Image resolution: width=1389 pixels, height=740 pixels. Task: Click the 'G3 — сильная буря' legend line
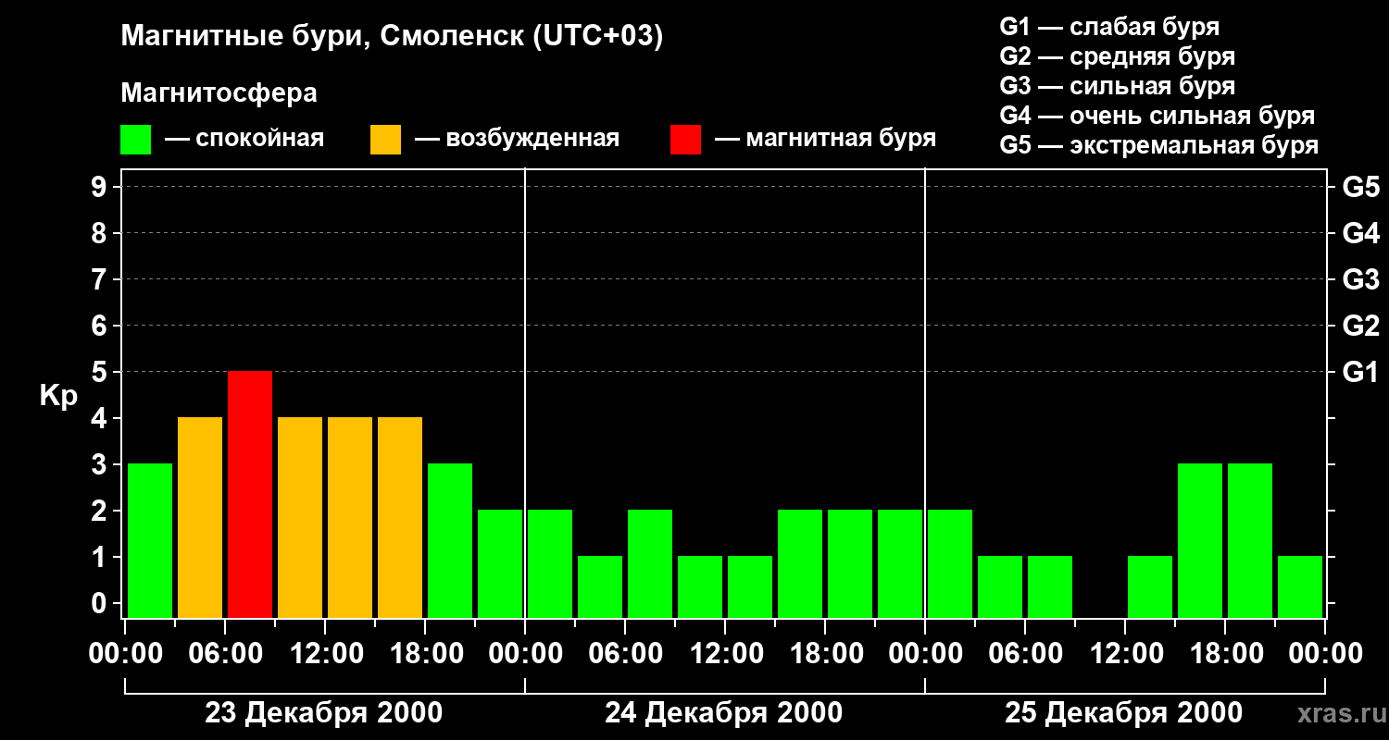[x=1117, y=86]
